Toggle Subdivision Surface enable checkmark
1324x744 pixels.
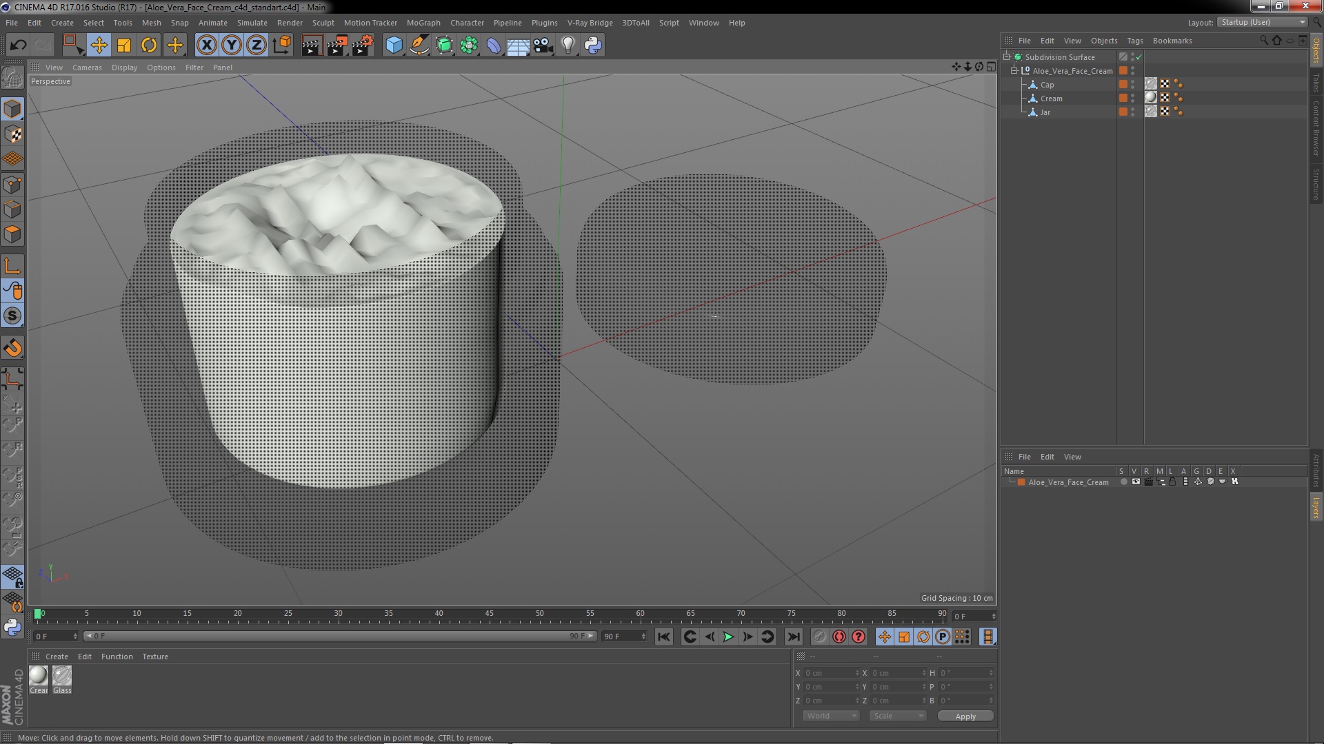[1139, 57]
